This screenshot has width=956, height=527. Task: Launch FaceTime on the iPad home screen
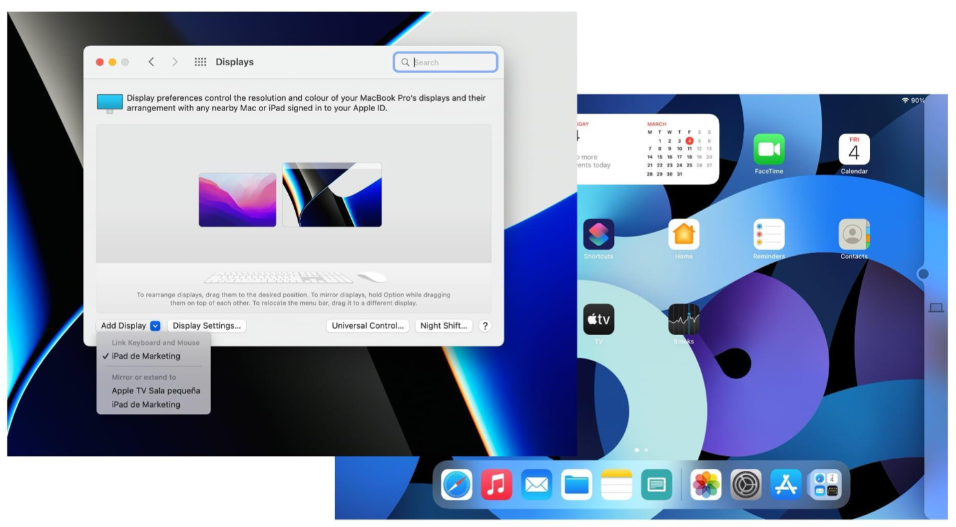[x=769, y=150]
